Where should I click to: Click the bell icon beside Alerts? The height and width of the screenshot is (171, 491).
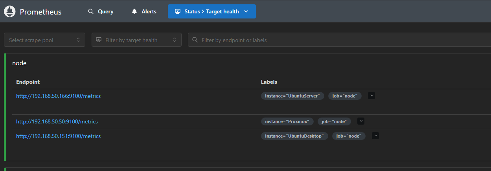pos(134,11)
